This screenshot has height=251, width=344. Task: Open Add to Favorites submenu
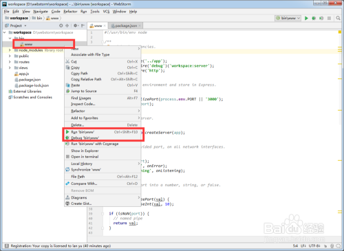click(103, 118)
